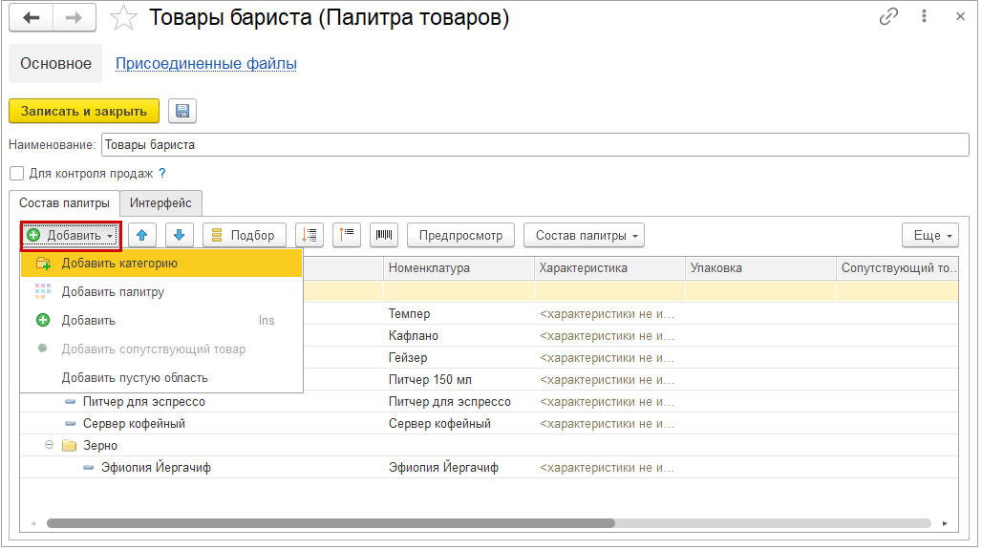
Task: Open the three-dot options menu
Action: coord(924,17)
